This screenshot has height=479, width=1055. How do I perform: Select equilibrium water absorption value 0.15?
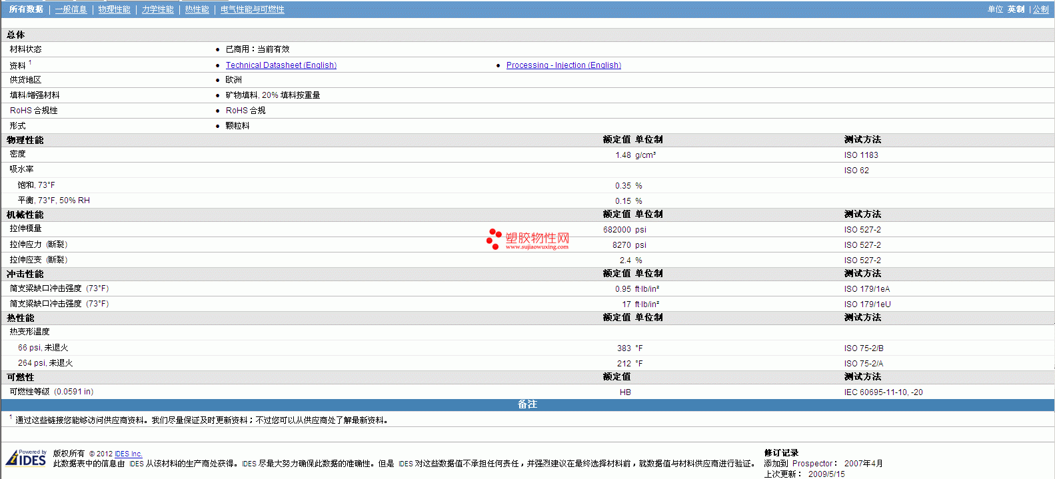pos(623,201)
